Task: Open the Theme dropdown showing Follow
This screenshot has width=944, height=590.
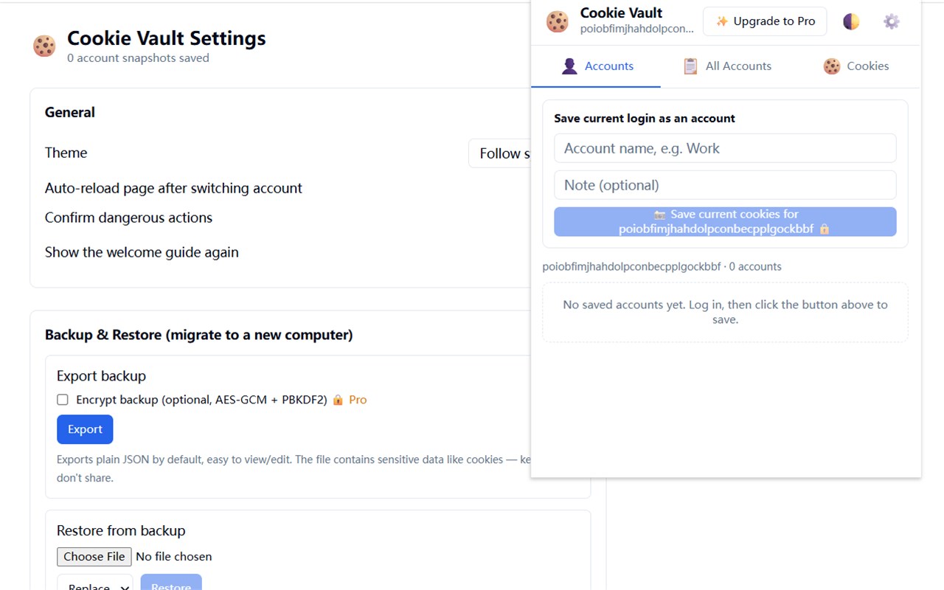Action: 500,153
